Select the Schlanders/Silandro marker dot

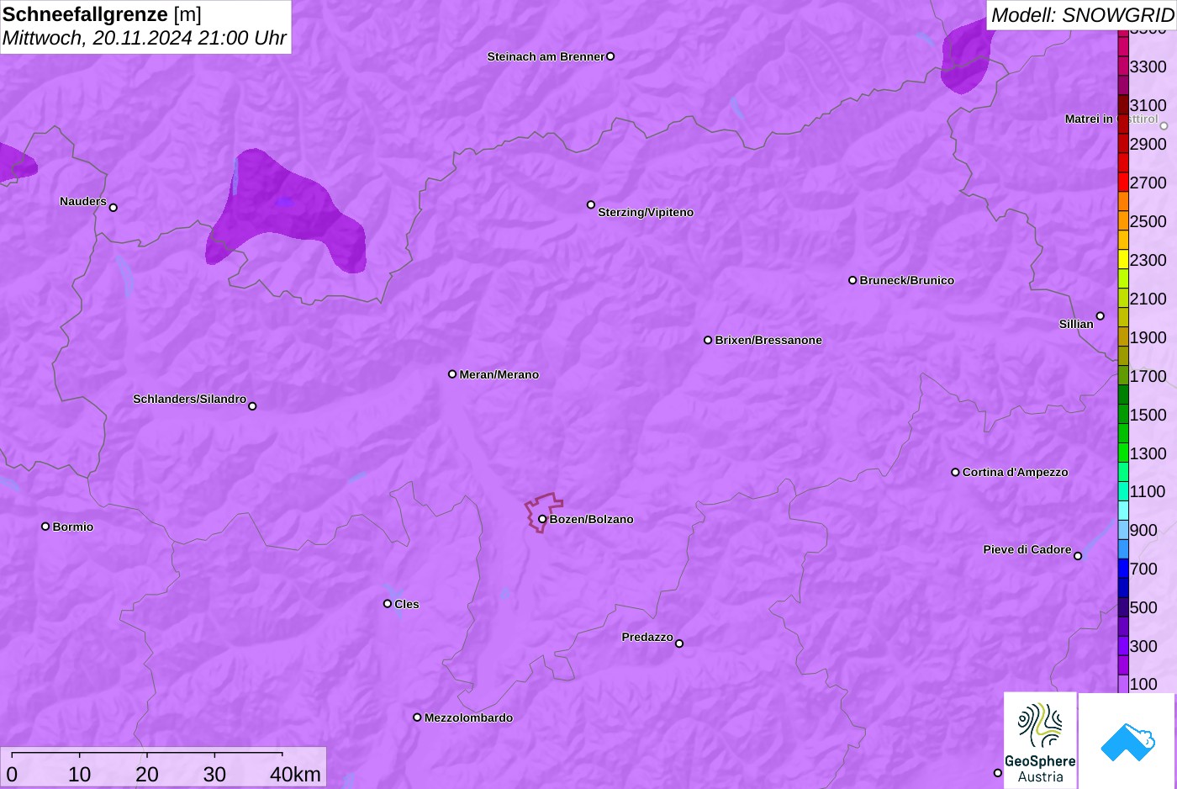tap(252, 406)
